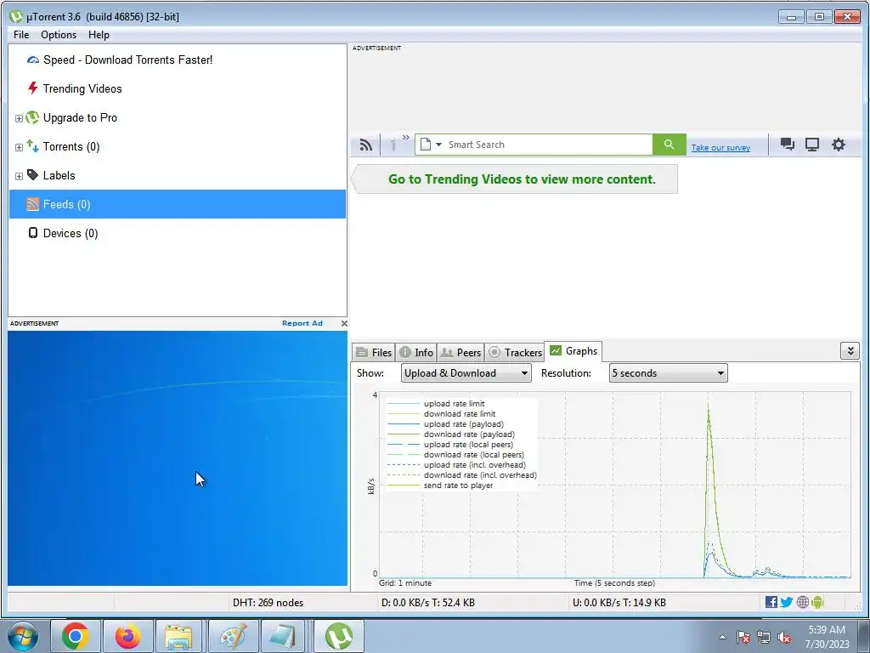The height and width of the screenshot is (653, 870).
Task: Click upload status U: 0.0 KB/s
Action: pos(619,603)
